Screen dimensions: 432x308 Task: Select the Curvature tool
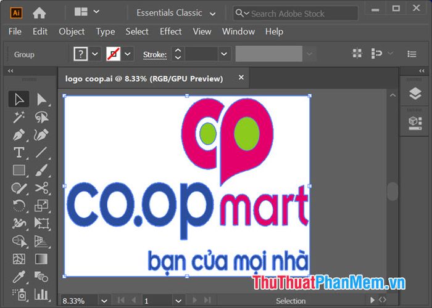coord(41,135)
